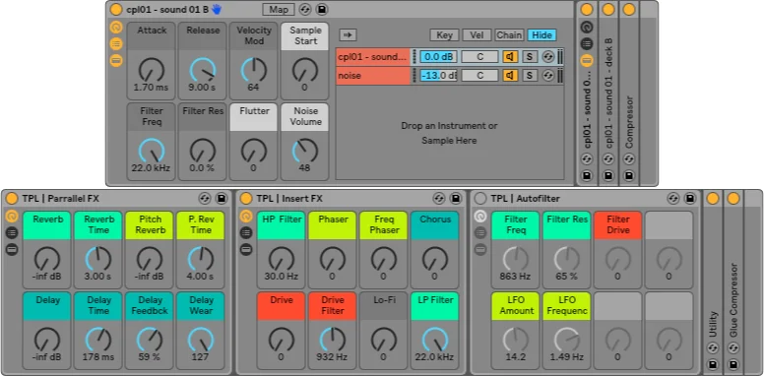Toggle auto-select arrow button in chain list
The image size is (764, 376).
pyautogui.click(x=349, y=35)
